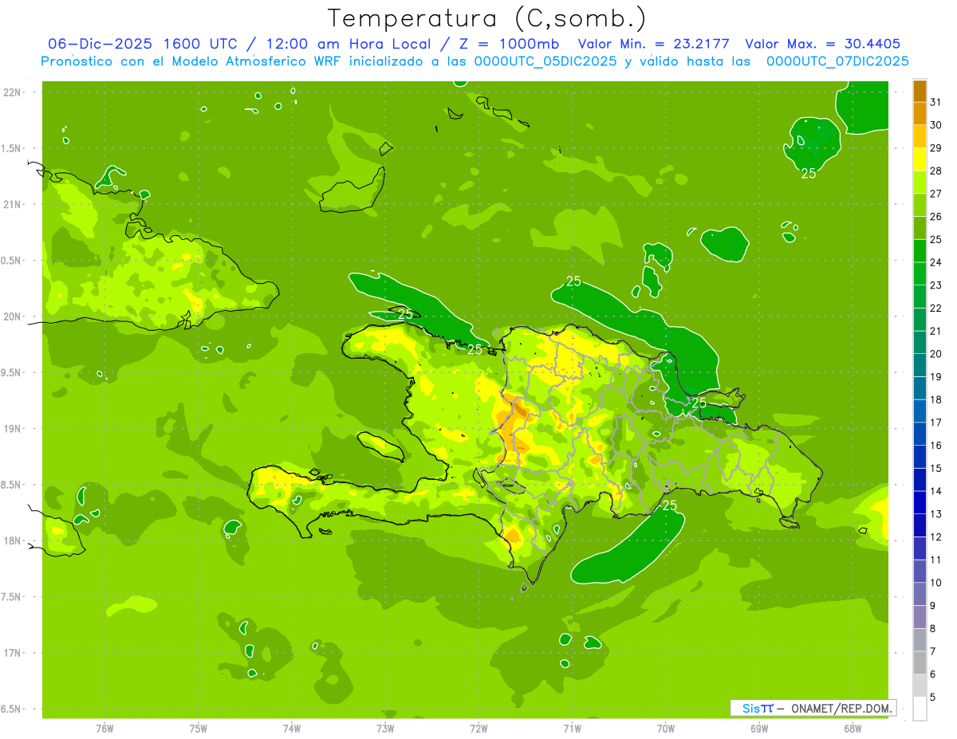Screen dimensions: 957x739
Task: Click the 21N latitude axis label
Action: tap(12, 205)
